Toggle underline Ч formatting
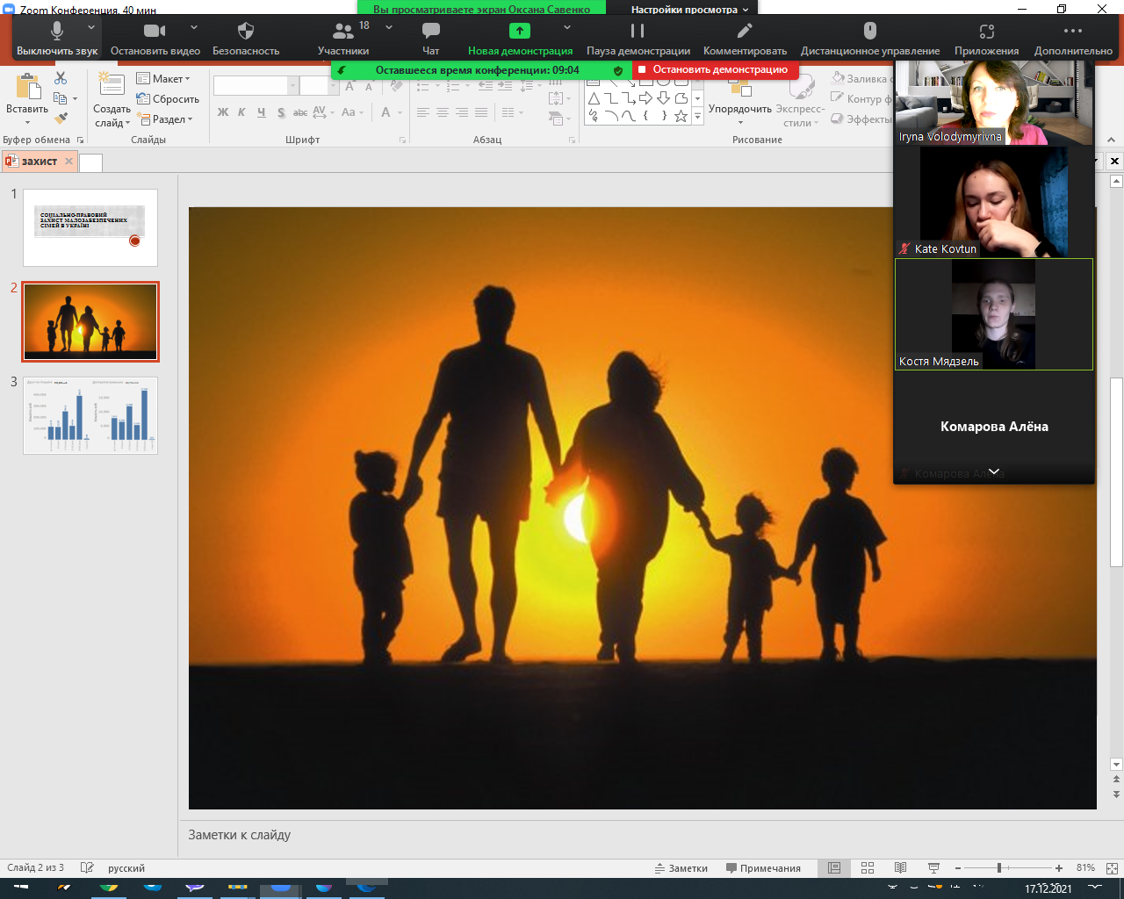The width and height of the screenshot is (1124, 899). click(x=262, y=112)
